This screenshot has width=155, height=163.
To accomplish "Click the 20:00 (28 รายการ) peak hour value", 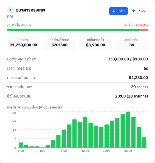I will [131, 96].
